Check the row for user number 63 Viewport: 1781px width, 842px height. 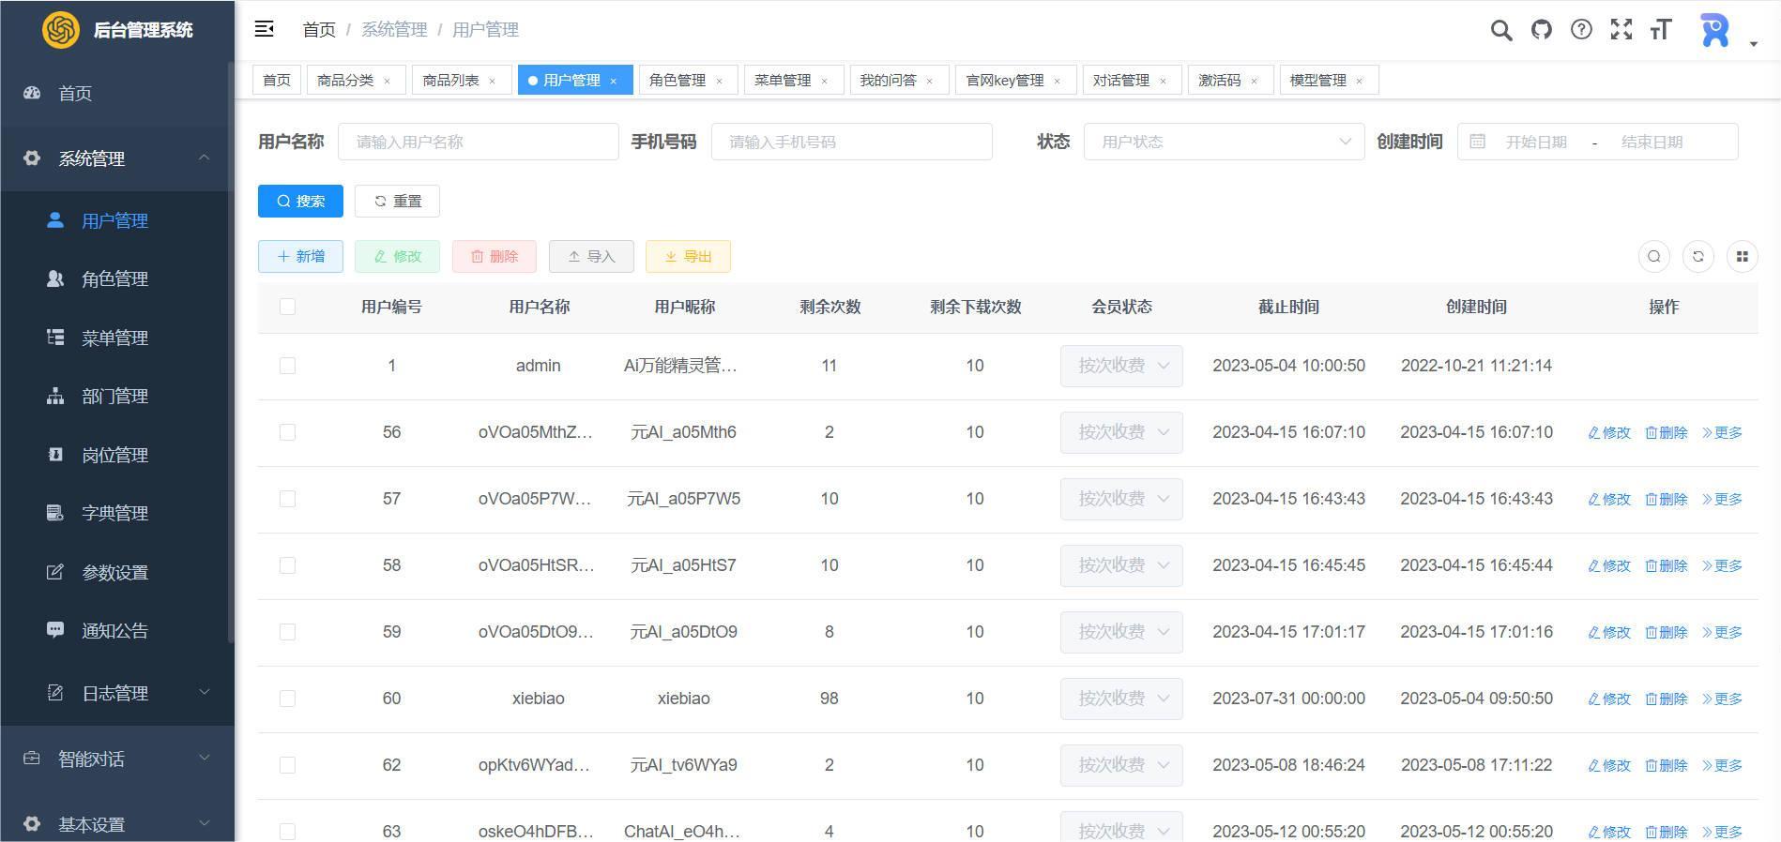pos(287,832)
